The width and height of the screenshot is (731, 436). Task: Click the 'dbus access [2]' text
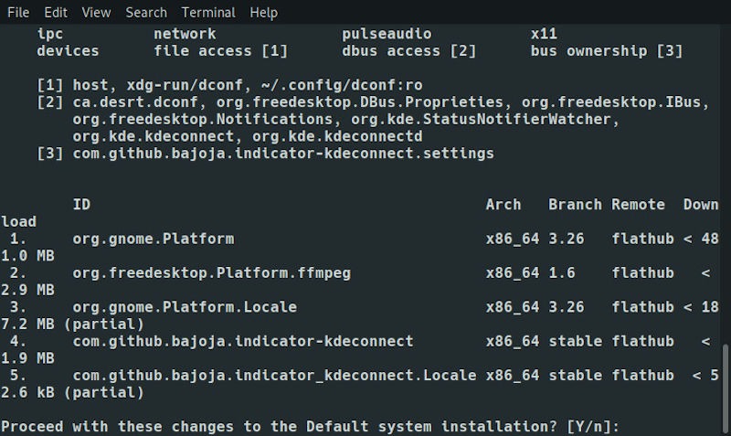click(409, 50)
